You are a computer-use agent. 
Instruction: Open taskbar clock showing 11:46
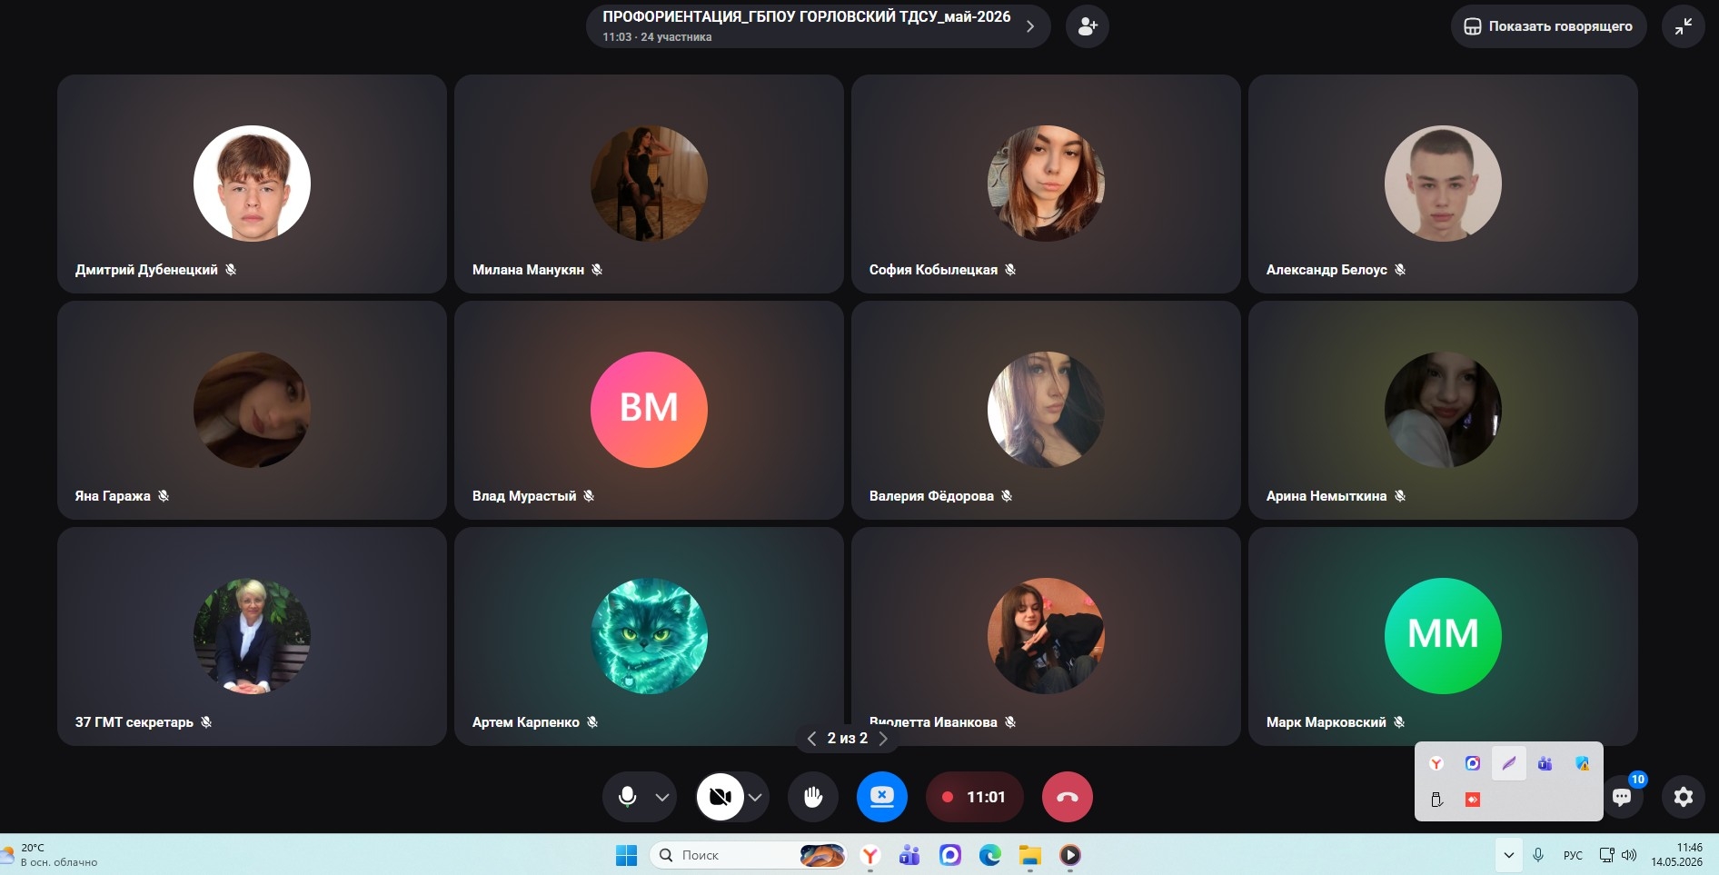(x=1677, y=855)
